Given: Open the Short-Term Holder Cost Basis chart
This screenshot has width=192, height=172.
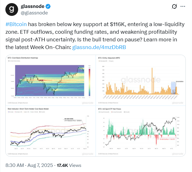Looking at the screenshot, I should tap(51, 131).
